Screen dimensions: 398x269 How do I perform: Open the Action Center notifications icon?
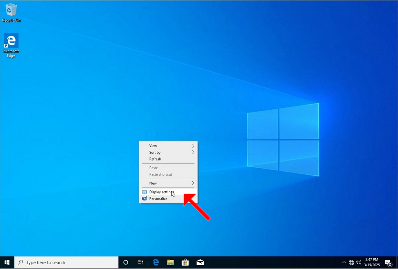pos(388,263)
